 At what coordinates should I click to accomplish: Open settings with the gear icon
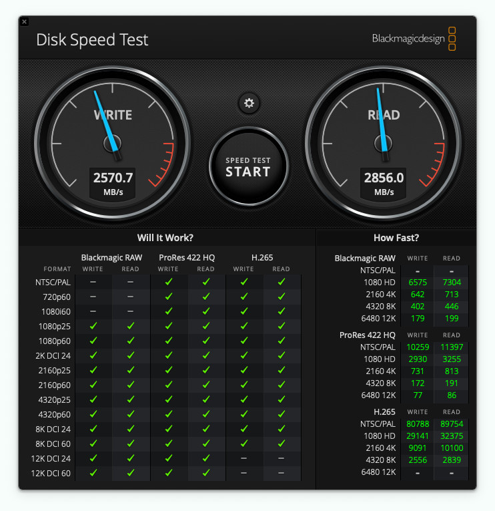coord(249,104)
